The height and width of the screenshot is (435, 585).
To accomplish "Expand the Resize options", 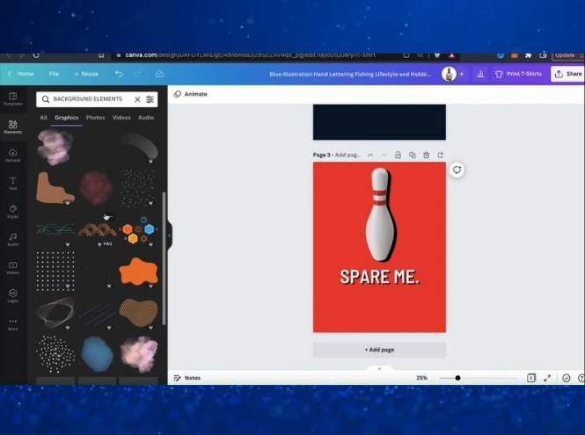I will click(87, 74).
